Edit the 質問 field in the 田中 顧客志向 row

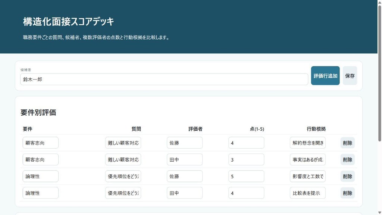[x=123, y=160]
